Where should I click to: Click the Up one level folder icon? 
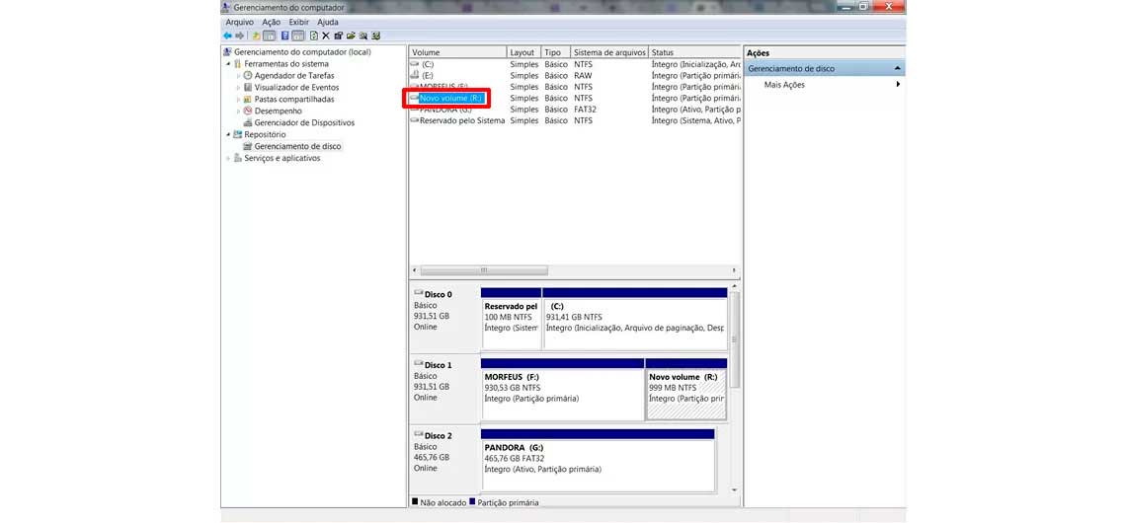(256, 36)
